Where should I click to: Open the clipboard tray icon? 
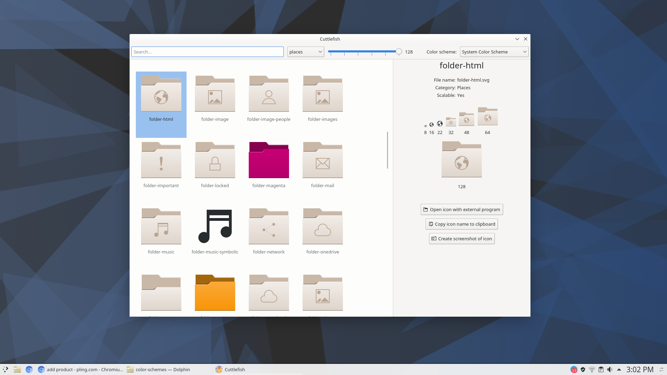[x=601, y=369]
